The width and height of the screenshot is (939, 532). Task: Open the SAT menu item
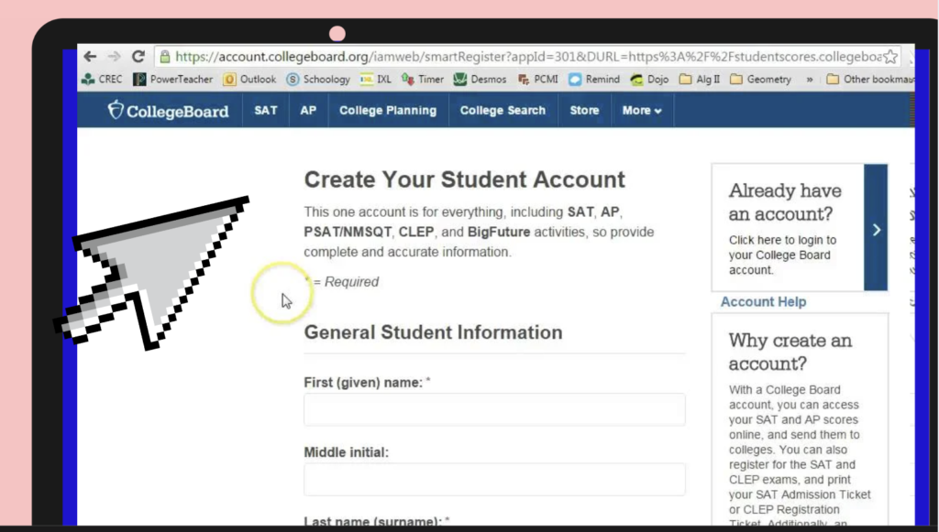coord(265,111)
